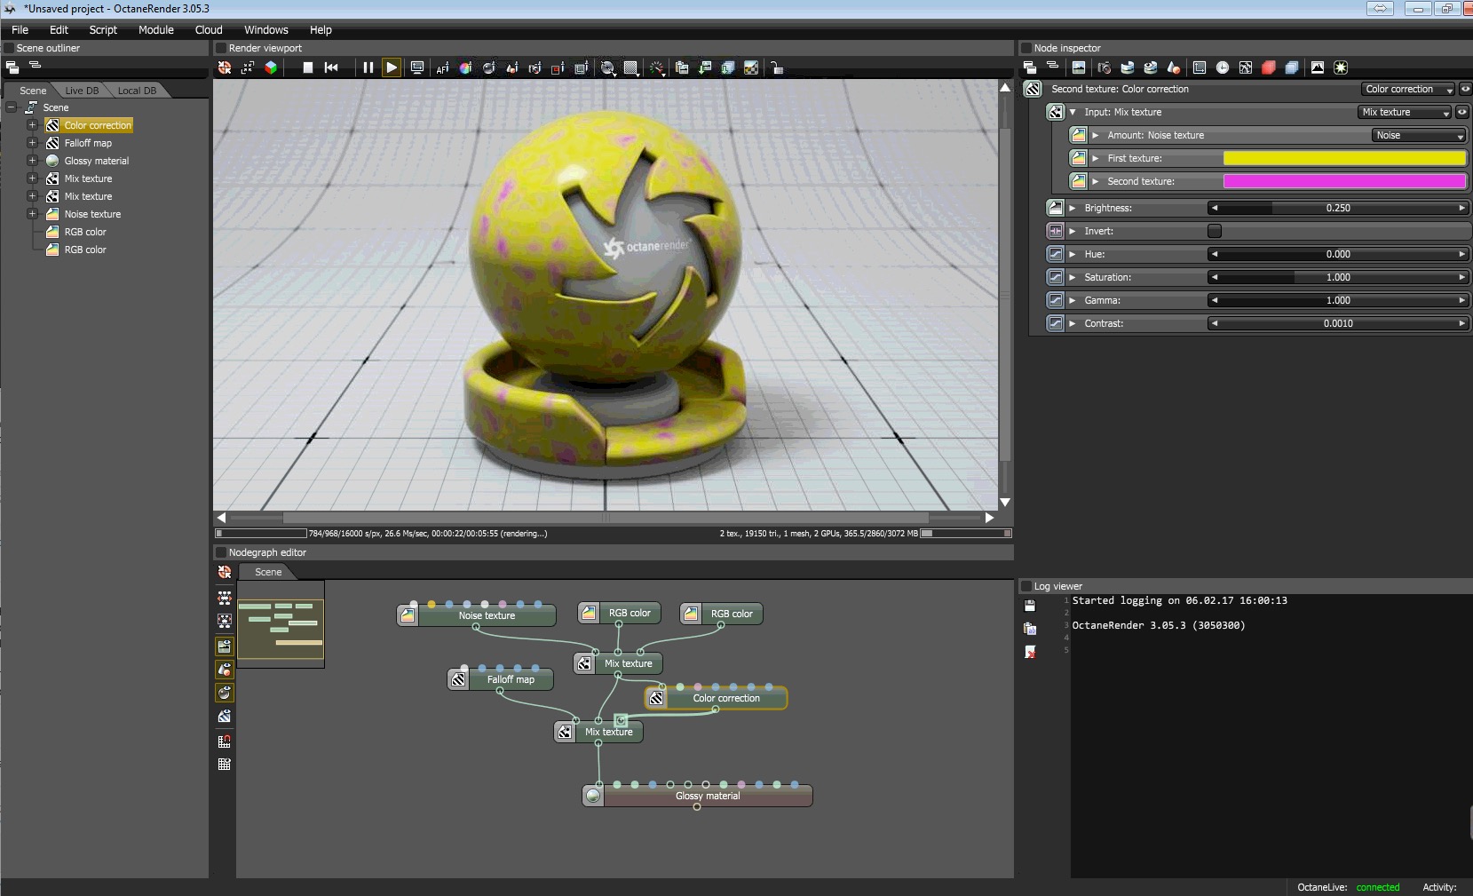Toggle material preview sphere icon in nodegraph sidebar
This screenshot has height=896, width=1473.
[225, 693]
